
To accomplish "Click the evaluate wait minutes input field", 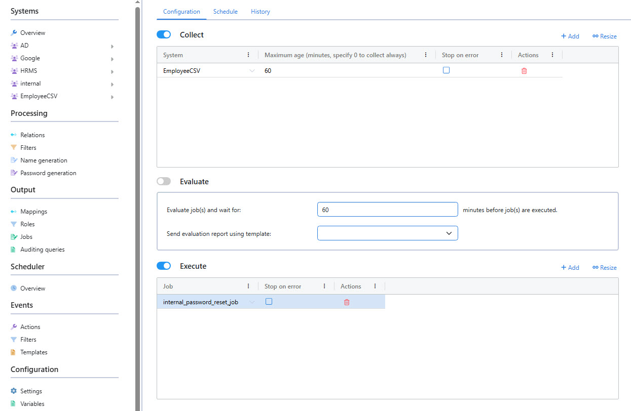I will pyautogui.click(x=387, y=209).
